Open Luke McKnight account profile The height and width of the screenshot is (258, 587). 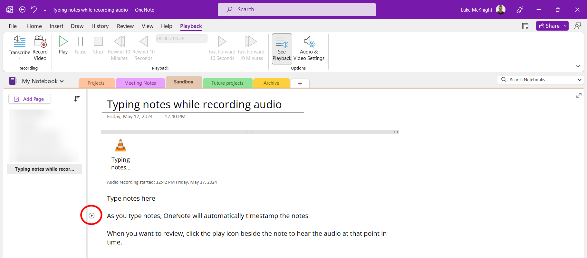(483, 10)
